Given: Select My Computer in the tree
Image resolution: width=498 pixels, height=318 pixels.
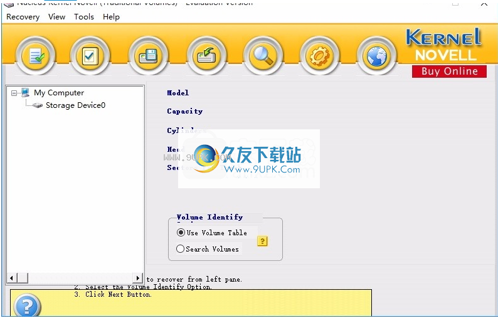Looking at the screenshot, I should (59, 93).
